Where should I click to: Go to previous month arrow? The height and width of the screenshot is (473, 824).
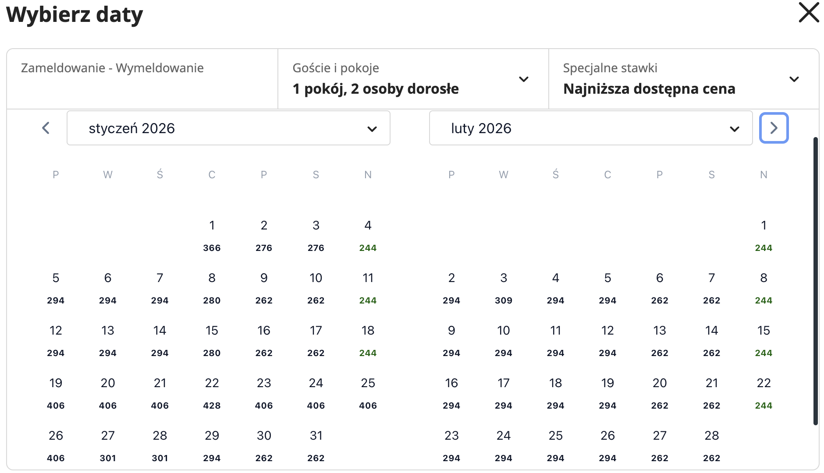pos(46,128)
